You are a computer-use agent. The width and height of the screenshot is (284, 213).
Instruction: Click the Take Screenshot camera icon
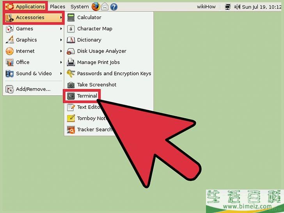71,85
